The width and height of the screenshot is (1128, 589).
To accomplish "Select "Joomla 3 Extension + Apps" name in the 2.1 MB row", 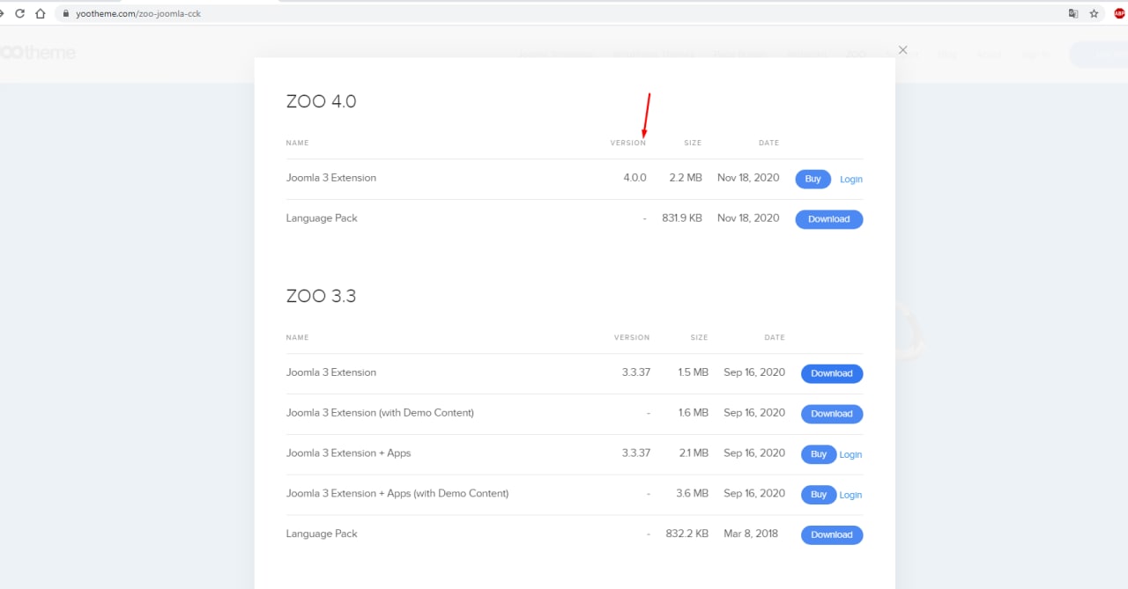I will 349,453.
